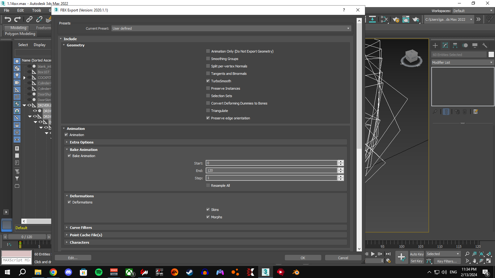Click the Pan View hand icon
Screen dimensions: 495x278
click(475, 261)
